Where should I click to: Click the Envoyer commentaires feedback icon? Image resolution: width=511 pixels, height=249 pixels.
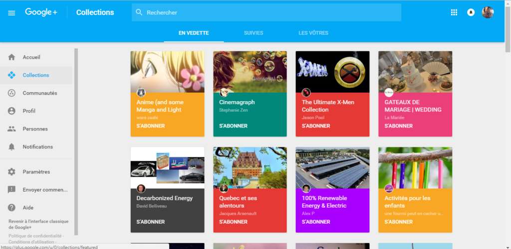tap(11, 190)
